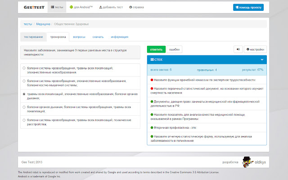This screenshot has height=180, width=288.
Task: Go to Медицина breadcrumb link
Action: (x=43, y=24)
